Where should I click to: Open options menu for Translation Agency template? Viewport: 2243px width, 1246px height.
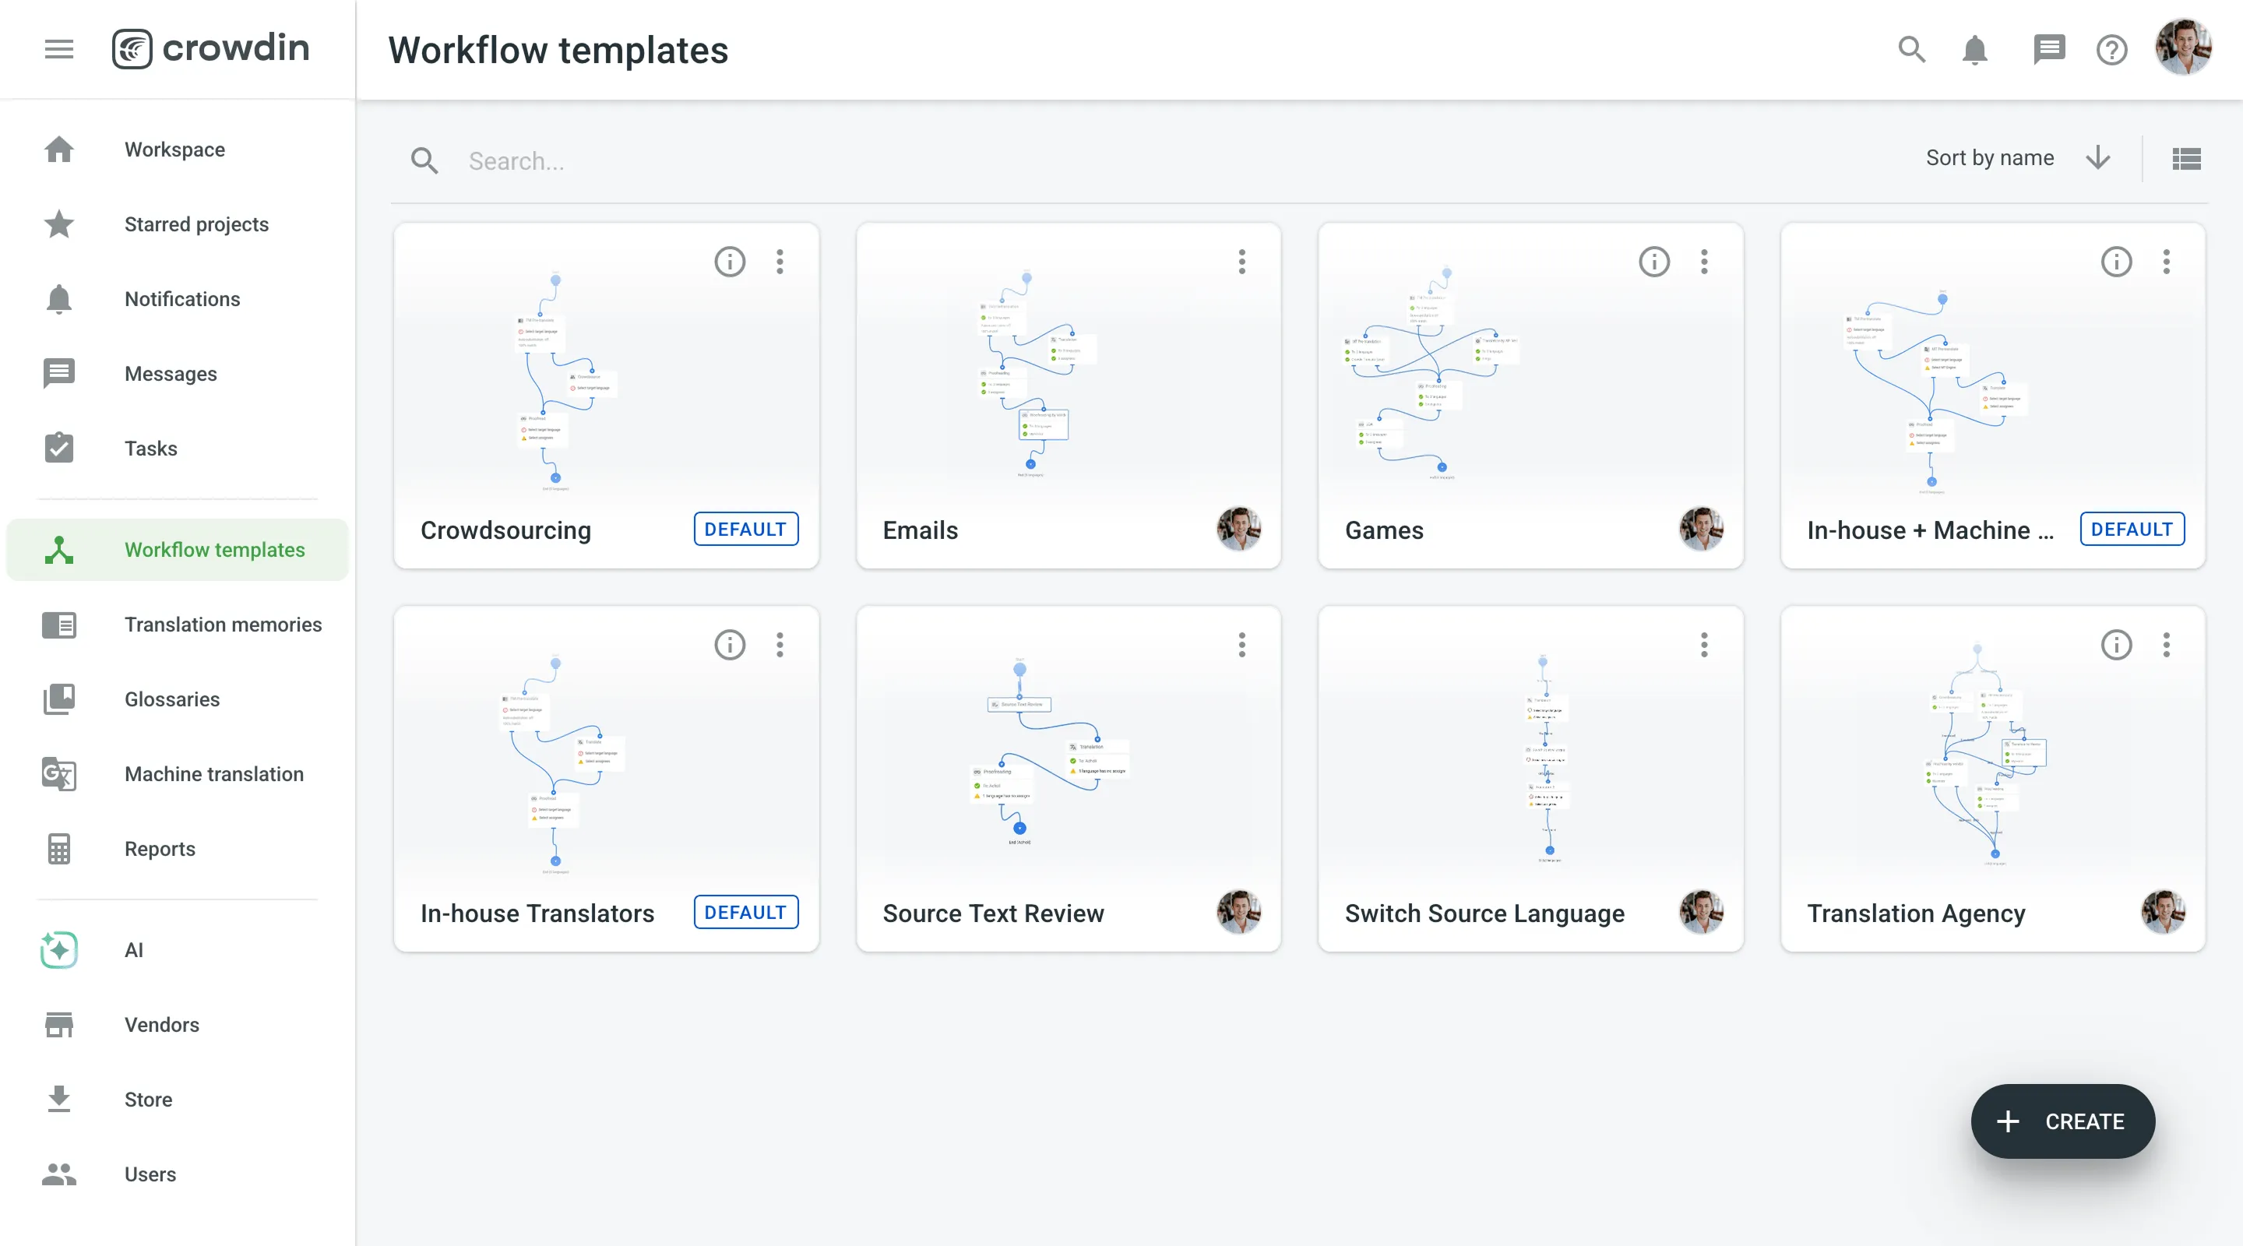click(2167, 644)
